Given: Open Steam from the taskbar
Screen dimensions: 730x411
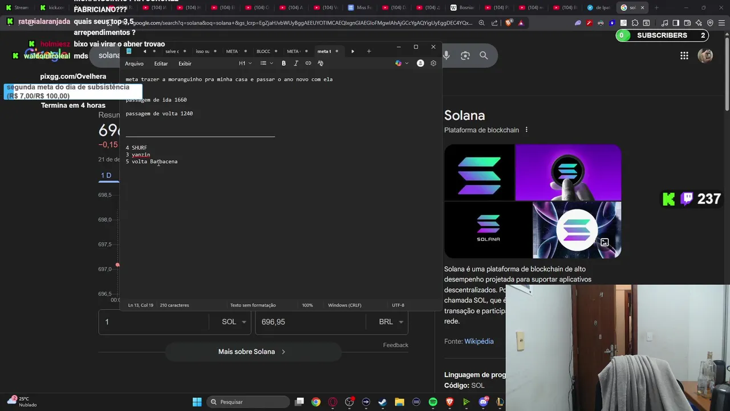Looking at the screenshot, I should 383,402.
